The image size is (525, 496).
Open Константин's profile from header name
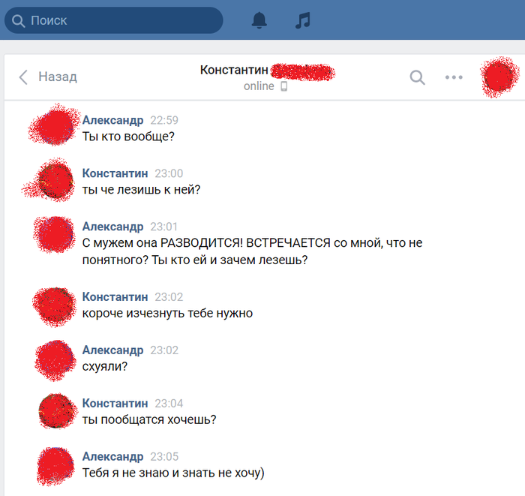[x=234, y=70]
